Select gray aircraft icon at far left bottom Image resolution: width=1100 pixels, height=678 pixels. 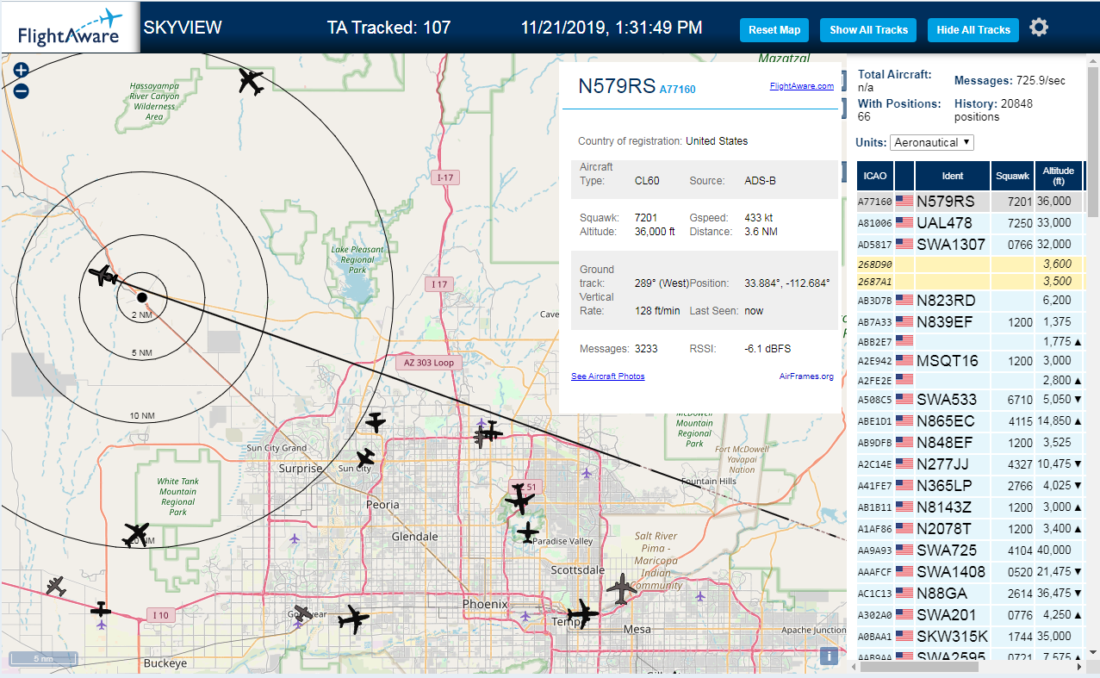point(56,586)
